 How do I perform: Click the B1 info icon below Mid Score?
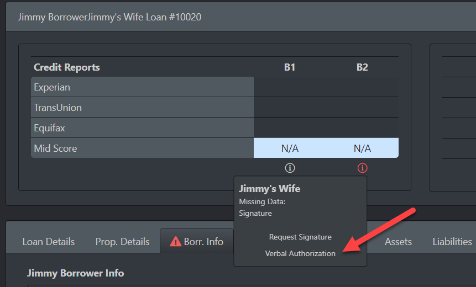point(290,168)
